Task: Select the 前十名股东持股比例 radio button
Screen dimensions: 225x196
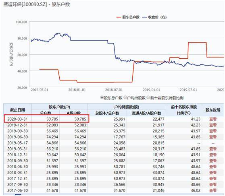Action: coord(148,98)
